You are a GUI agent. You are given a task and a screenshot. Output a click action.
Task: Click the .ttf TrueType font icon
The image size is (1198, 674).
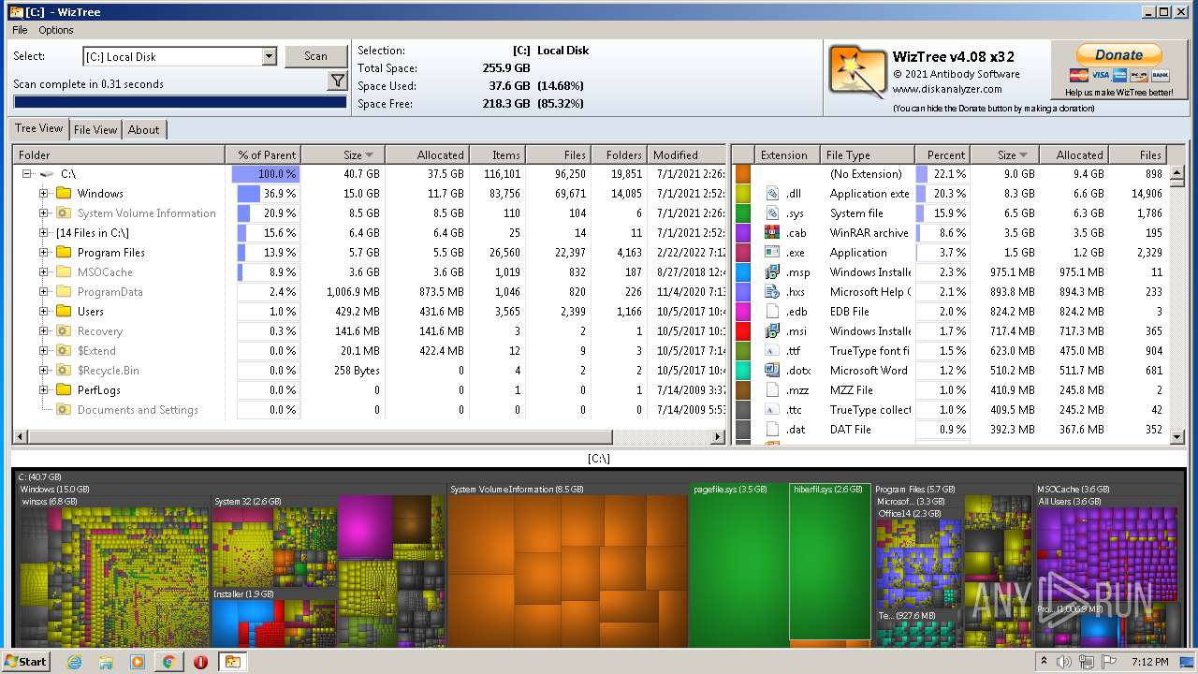[772, 351]
